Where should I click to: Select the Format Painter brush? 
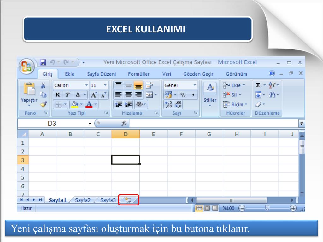[x=43, y=104]
